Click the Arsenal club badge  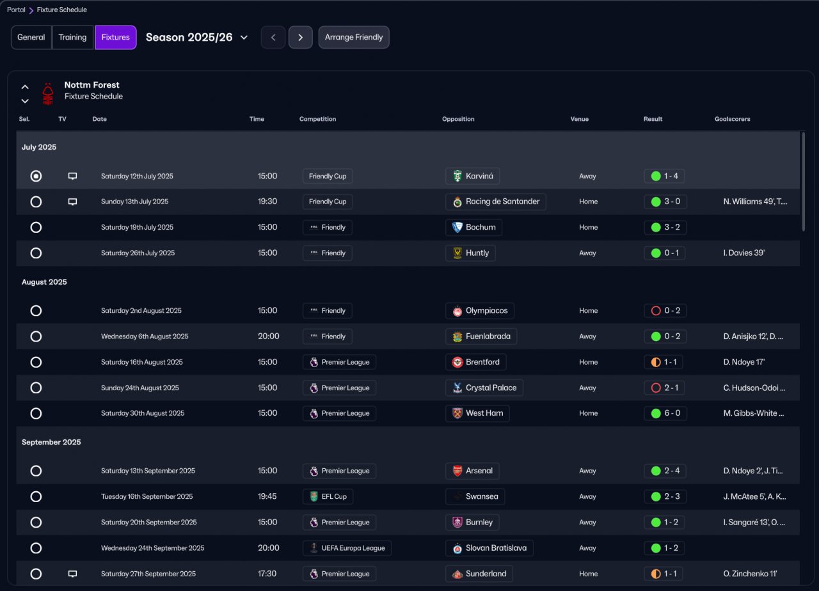point(457,471)
